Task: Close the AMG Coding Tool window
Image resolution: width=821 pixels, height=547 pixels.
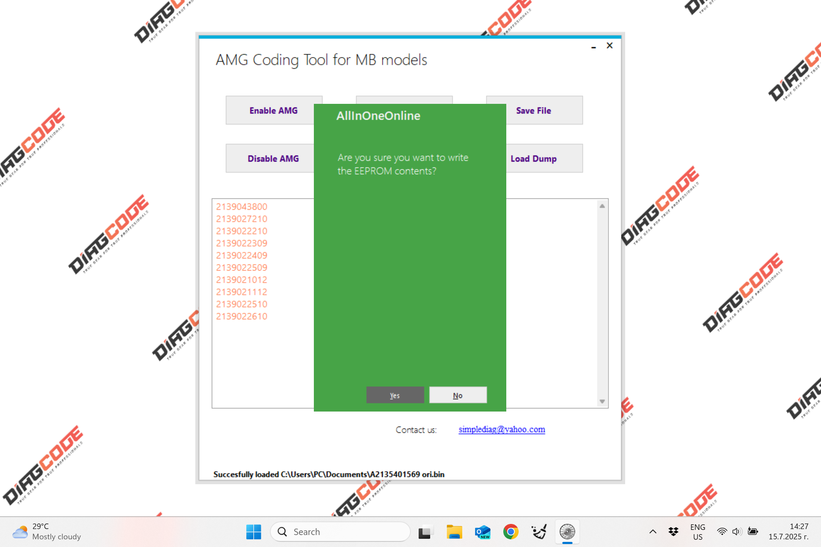Action: click(610, 45)
